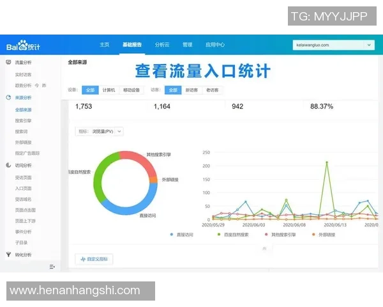
Task: Open 子目录 in the sidebar
Action: tap(21, 242)
